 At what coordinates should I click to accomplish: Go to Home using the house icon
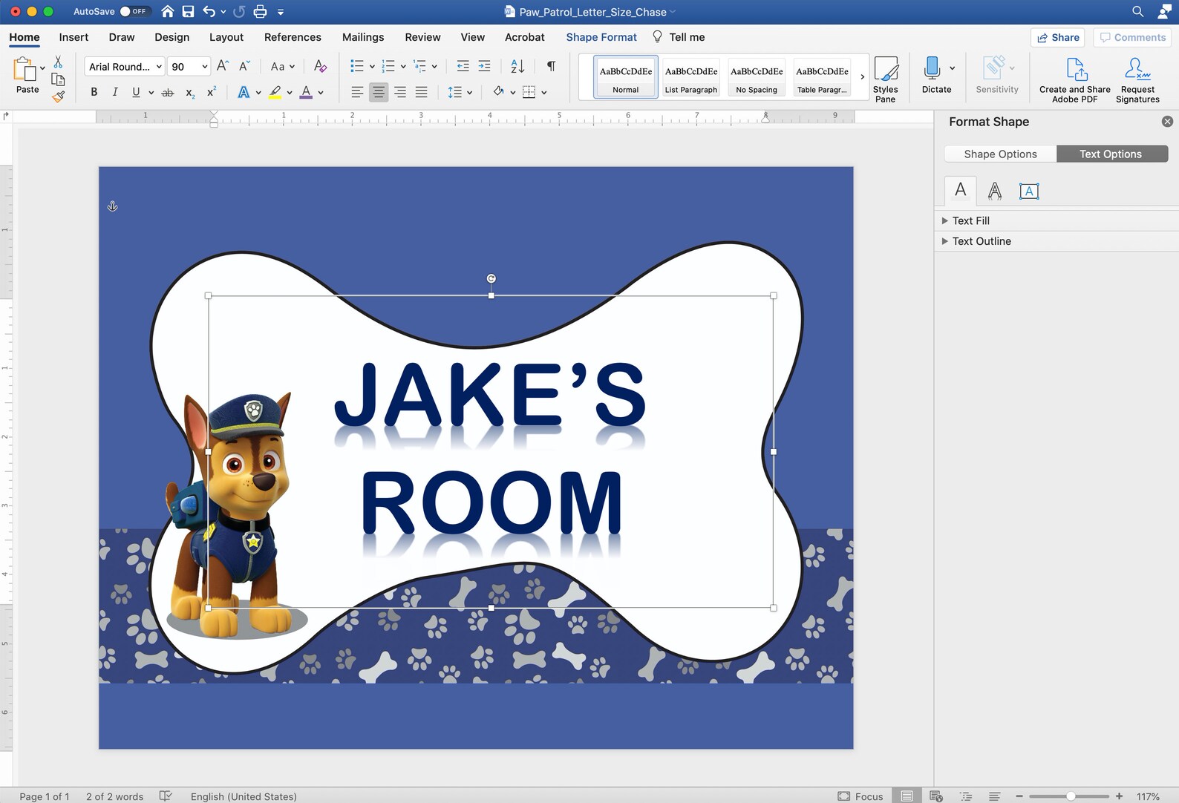(x=168, y=11)
